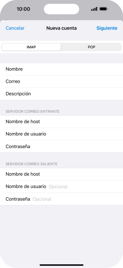Screen dimensions: 123x268
Task: Switch to the POP segment
Action: point(91,47)
